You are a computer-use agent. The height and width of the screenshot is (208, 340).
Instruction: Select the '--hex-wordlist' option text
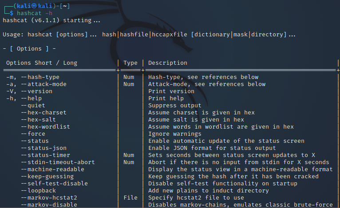pyautogui.click(x=46, y=127)
